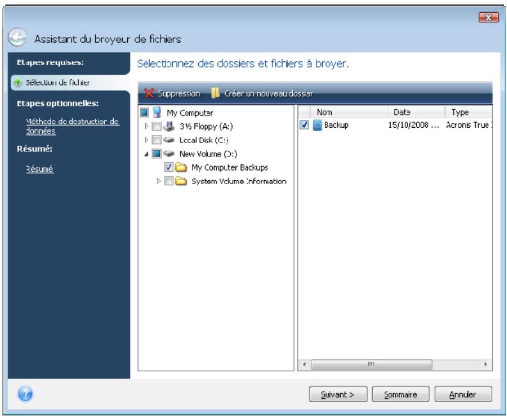507x416 pixels.
Task: Expand the 3½ Floppy (A:) node
Action: point(146,126)
